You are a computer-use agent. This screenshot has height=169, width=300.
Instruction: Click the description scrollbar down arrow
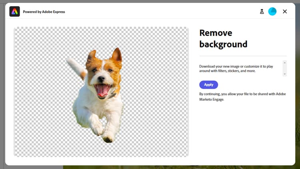coord(285,74)
